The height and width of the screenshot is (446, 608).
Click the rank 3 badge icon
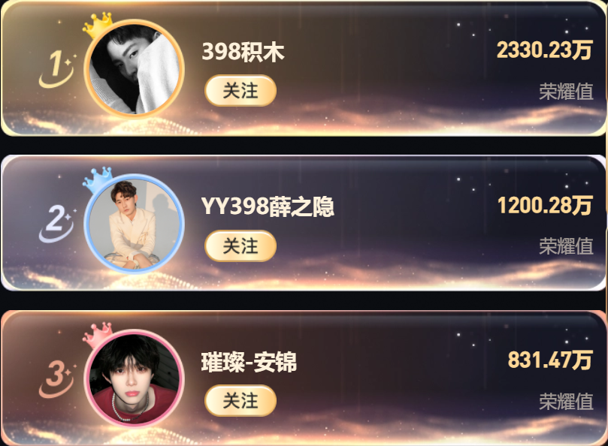click(56, 379)
